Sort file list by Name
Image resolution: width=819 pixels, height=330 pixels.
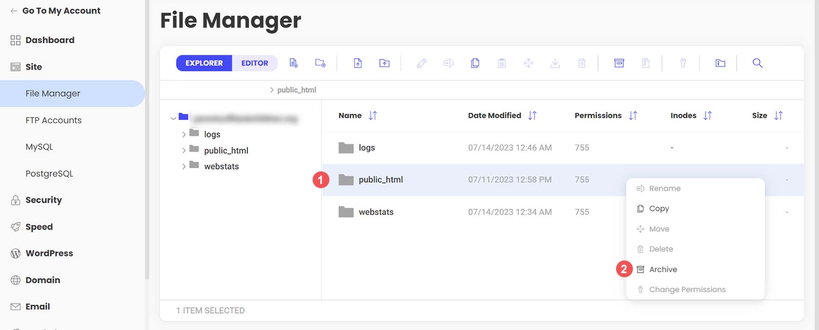pos(373,115)
